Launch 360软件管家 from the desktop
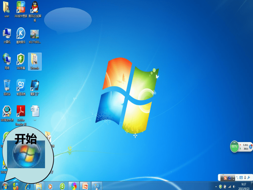Viewport: 253px width, 190px height. [x=21, y=9]
